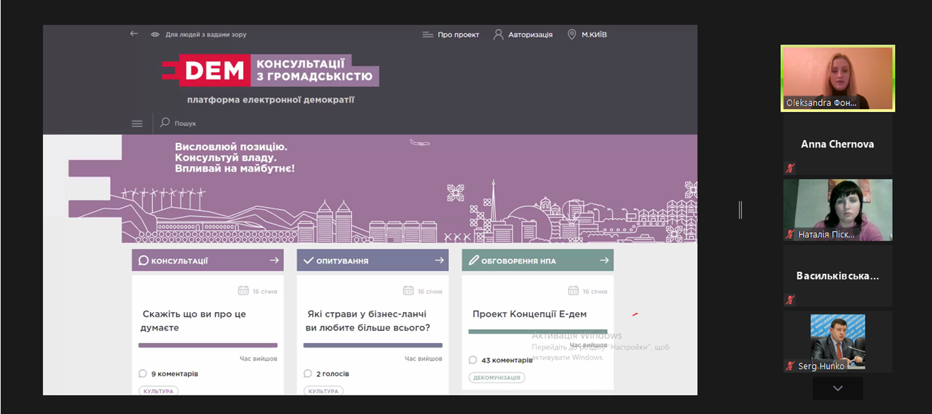
Task: Toggle the visually impaired eye icon
Action: (x=155, y=34)
